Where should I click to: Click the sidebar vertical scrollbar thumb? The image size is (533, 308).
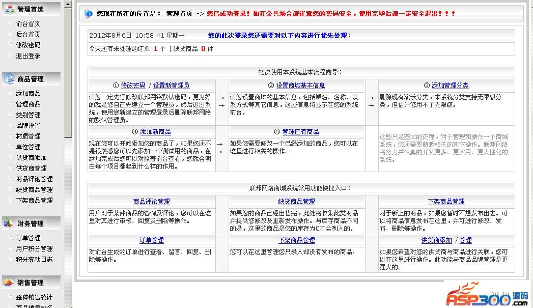[68, 73]
